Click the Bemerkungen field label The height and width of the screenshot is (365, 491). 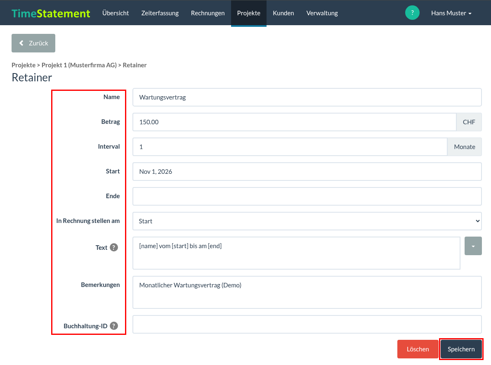click(100, 285)
